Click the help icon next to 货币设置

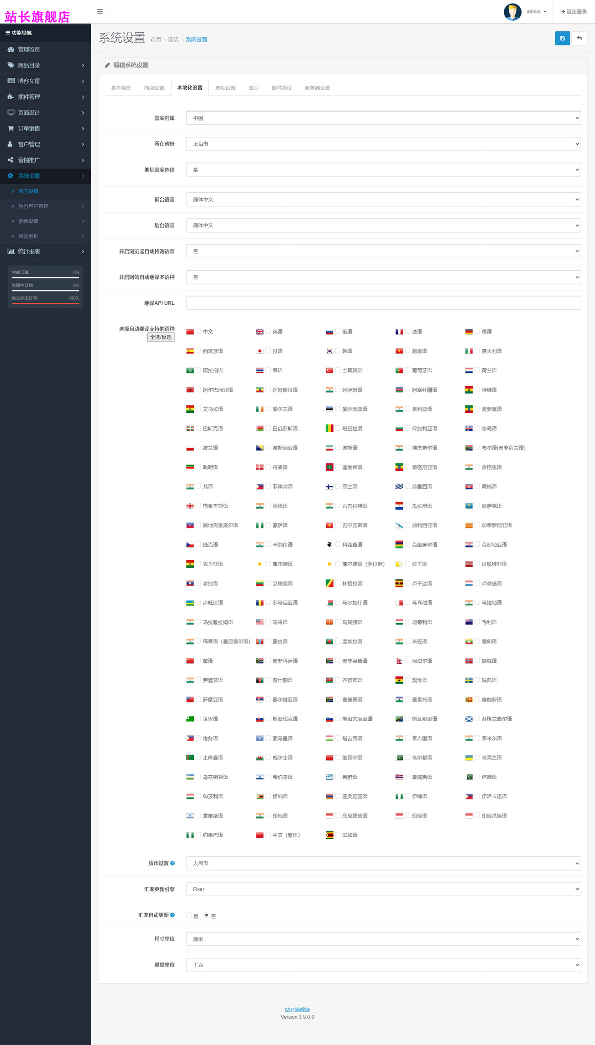173,863
